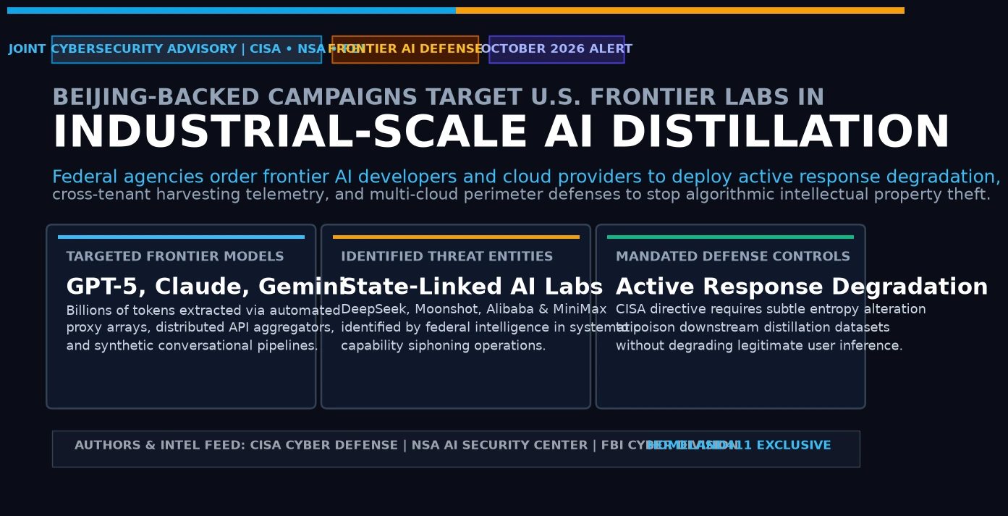This screenshot has width=1008, height=516.
Task: Click the line 'to poison downstream distillation datasets'
Action: 753,328
